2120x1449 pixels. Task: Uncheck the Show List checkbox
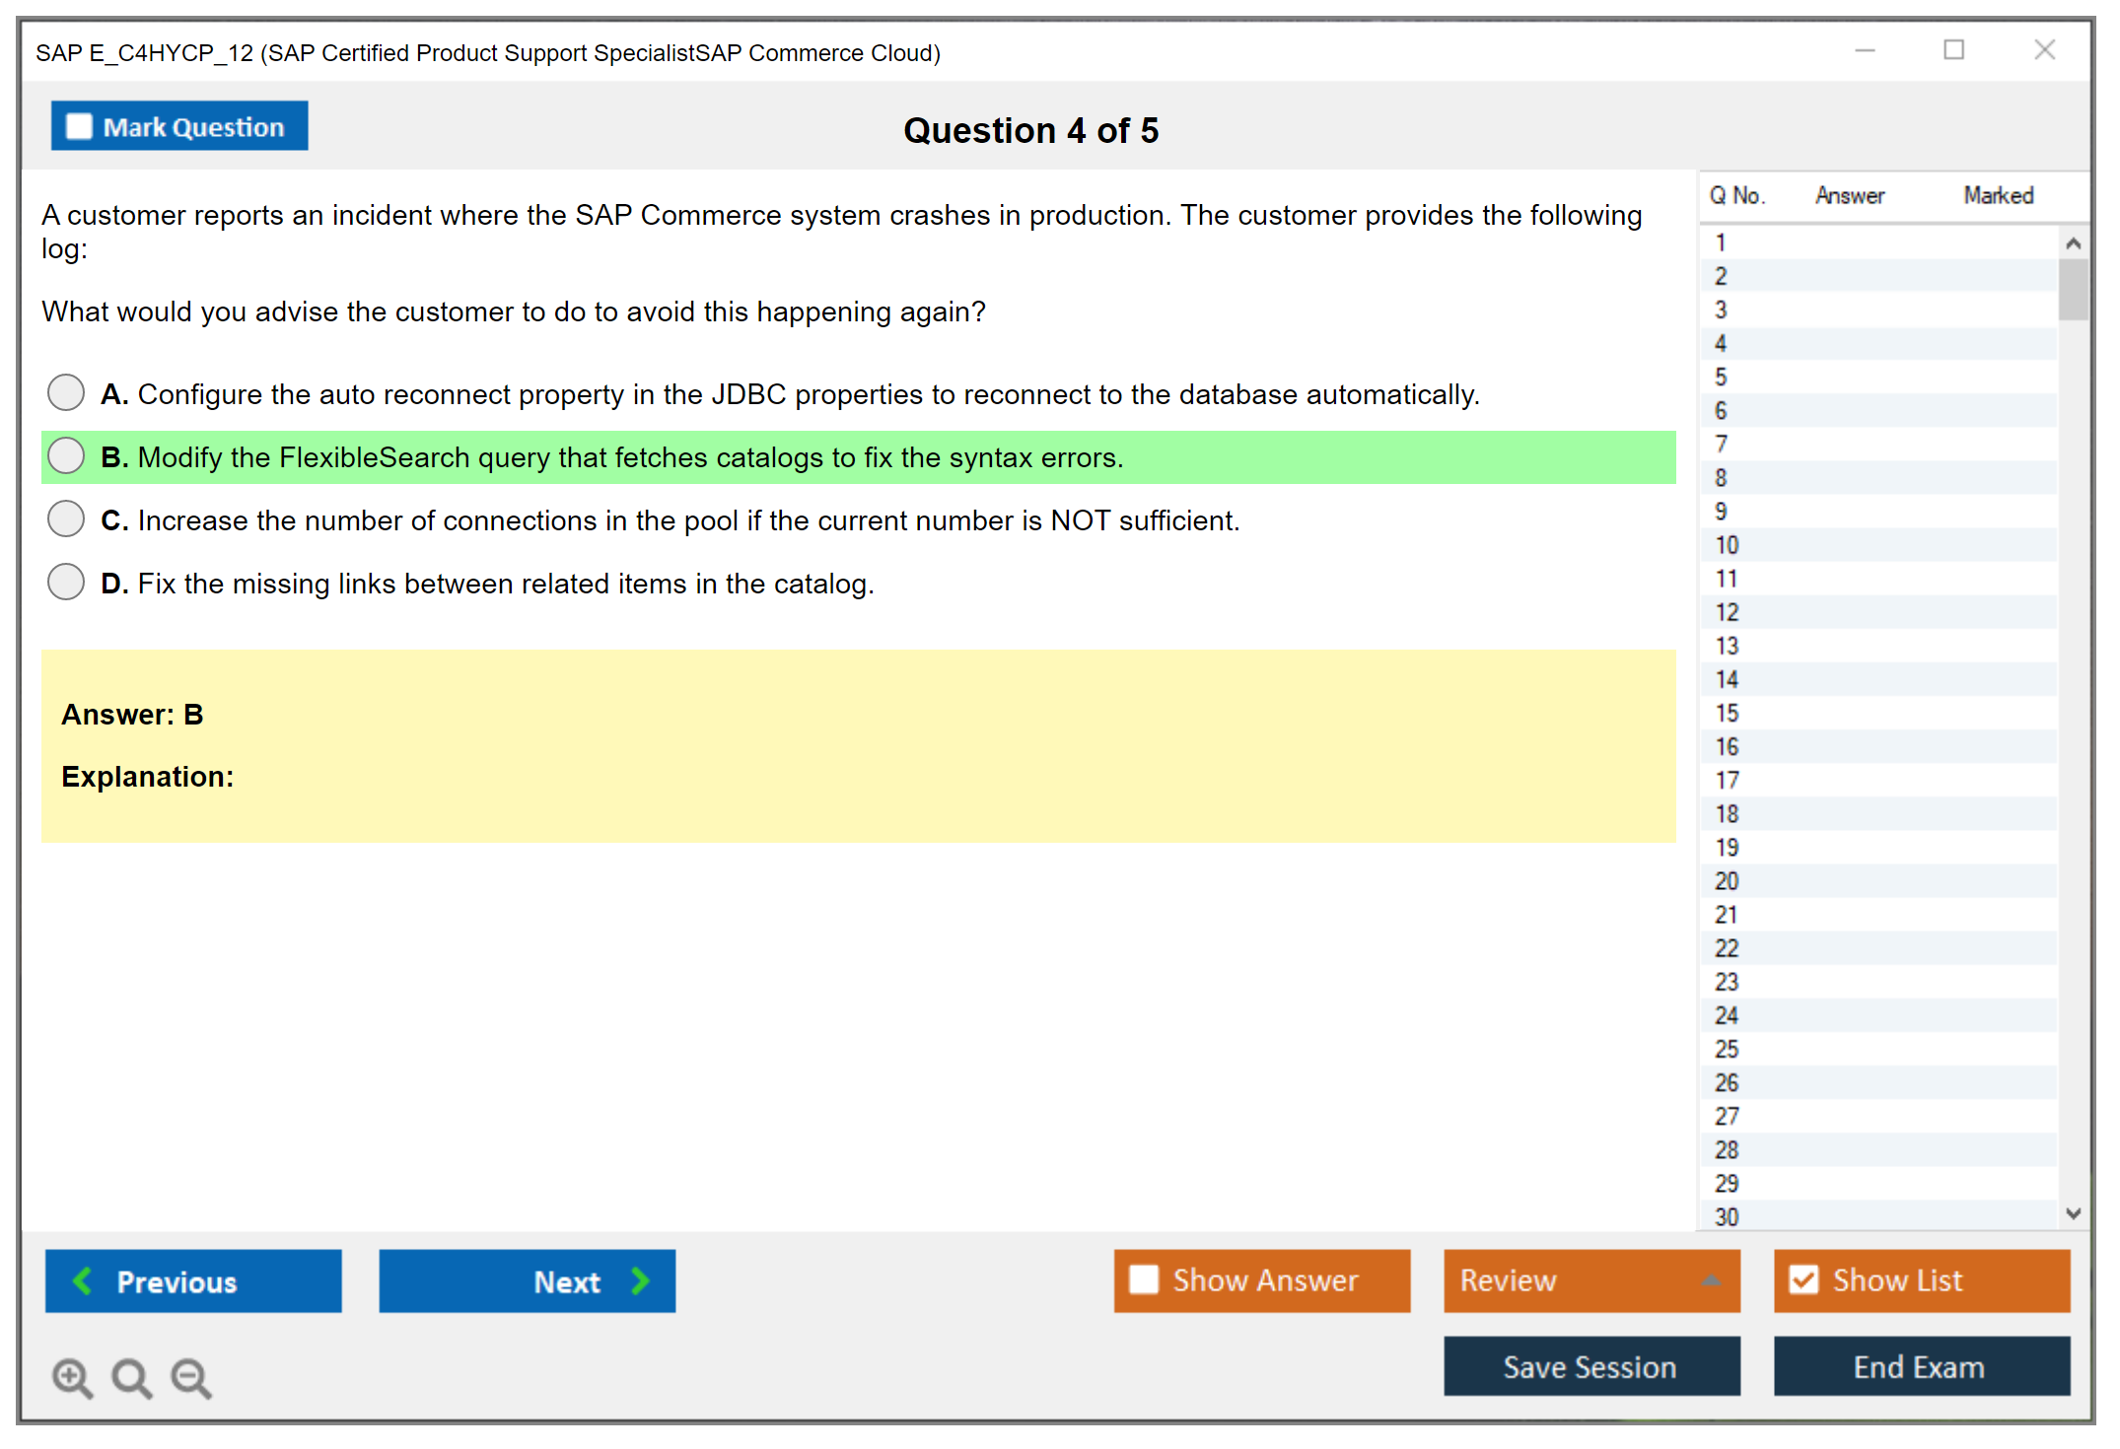click(1803, 1279)
